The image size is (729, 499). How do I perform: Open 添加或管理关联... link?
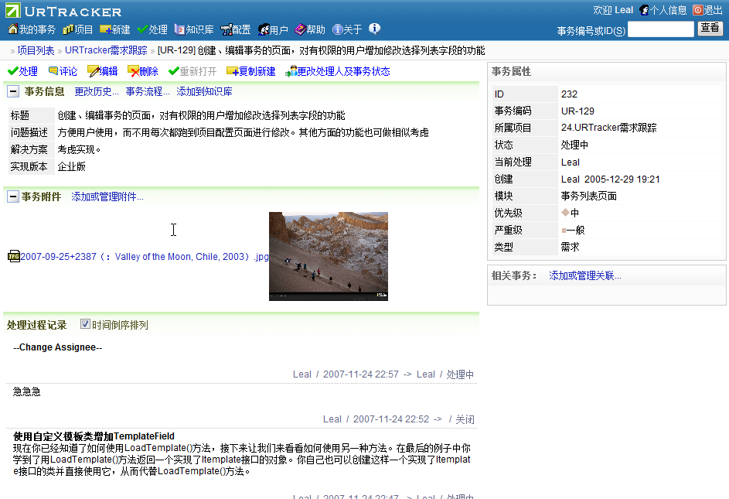[x=585, y=275]
